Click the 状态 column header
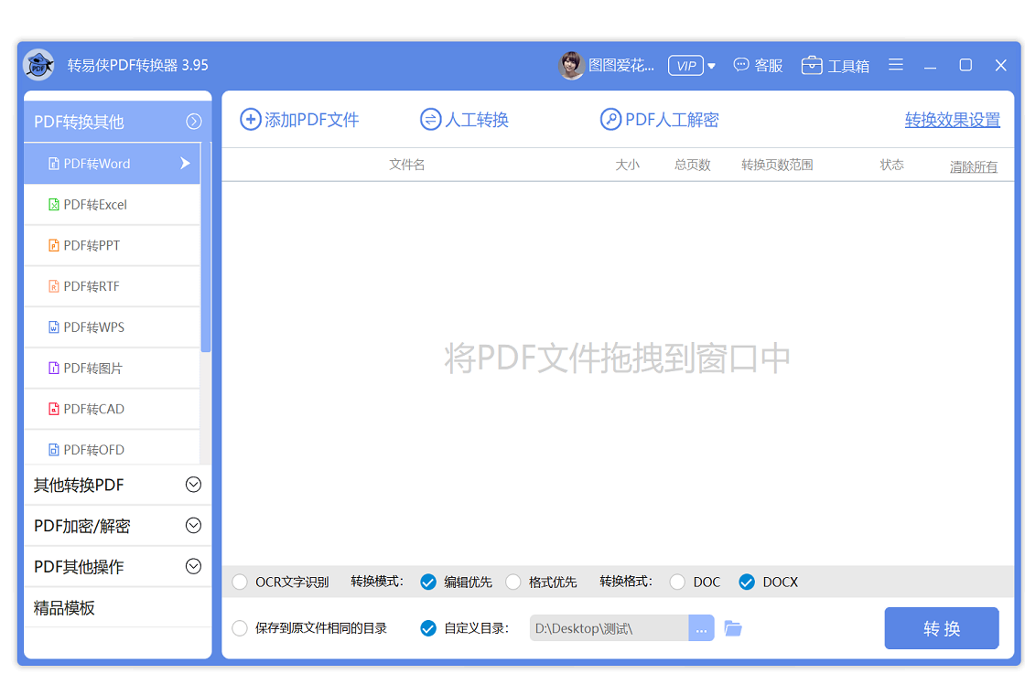 click(891, 165)
